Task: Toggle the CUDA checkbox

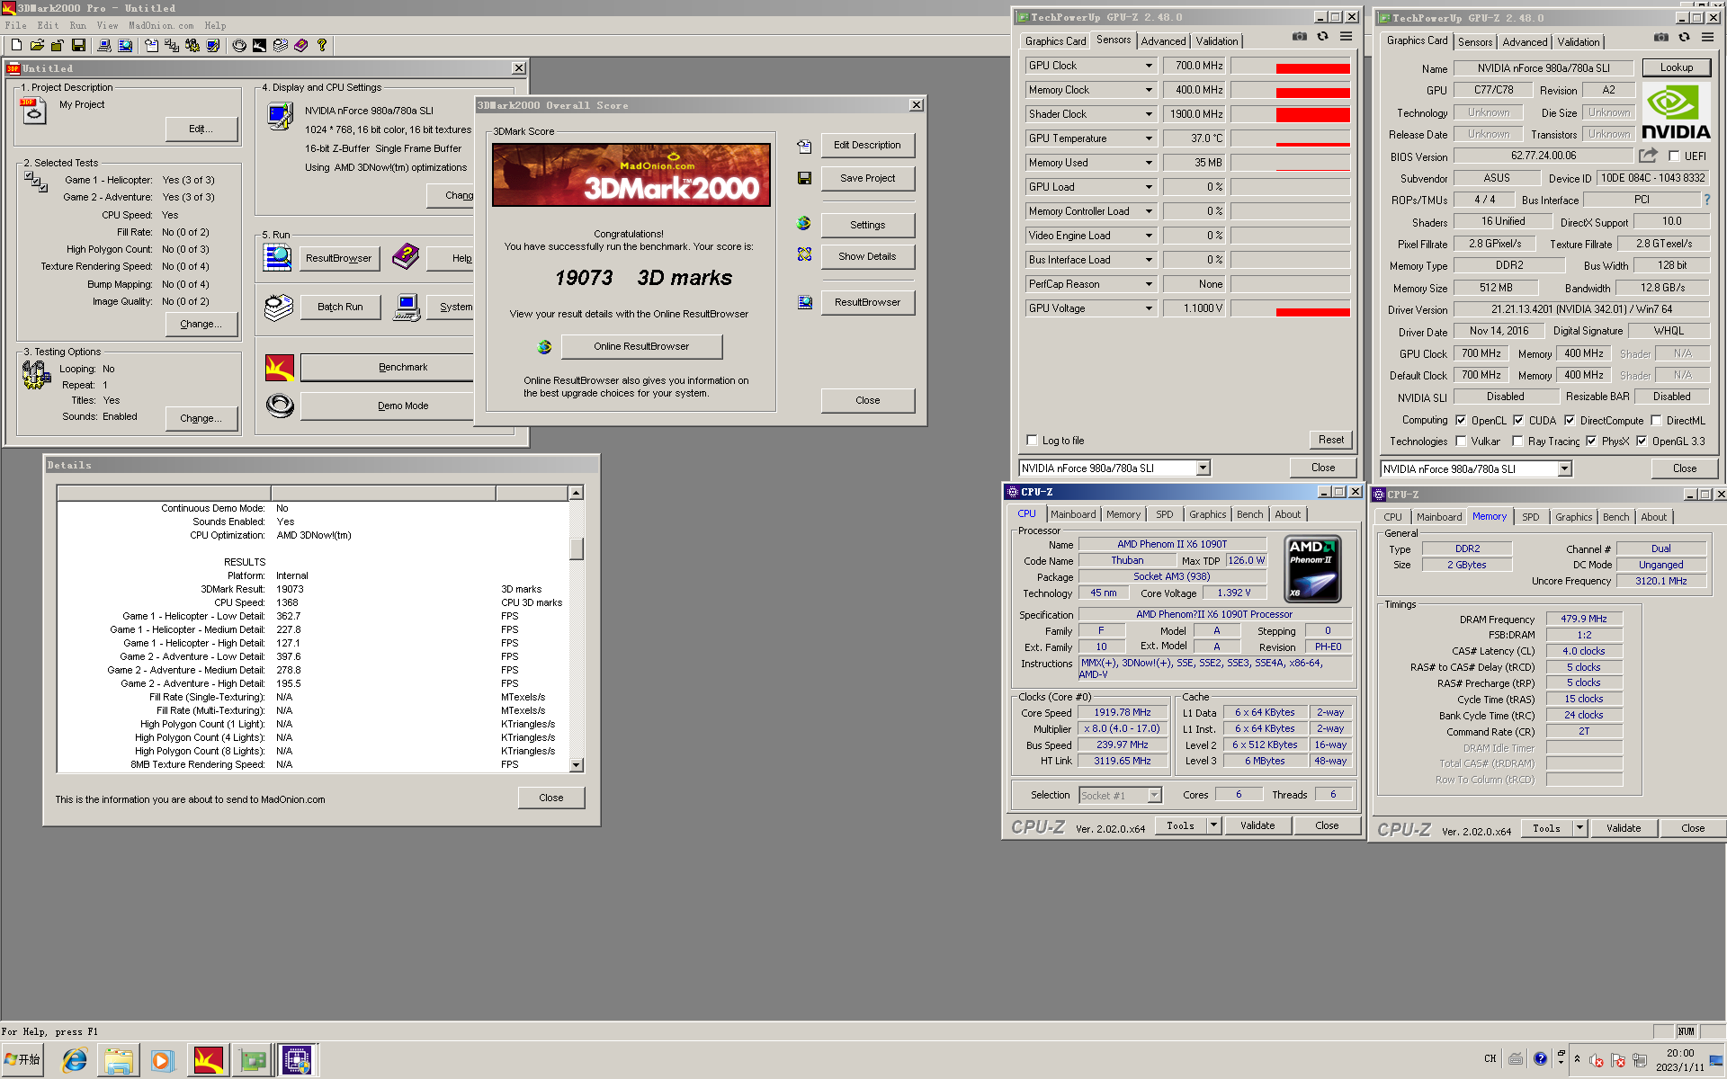Action: (1518, 420)
